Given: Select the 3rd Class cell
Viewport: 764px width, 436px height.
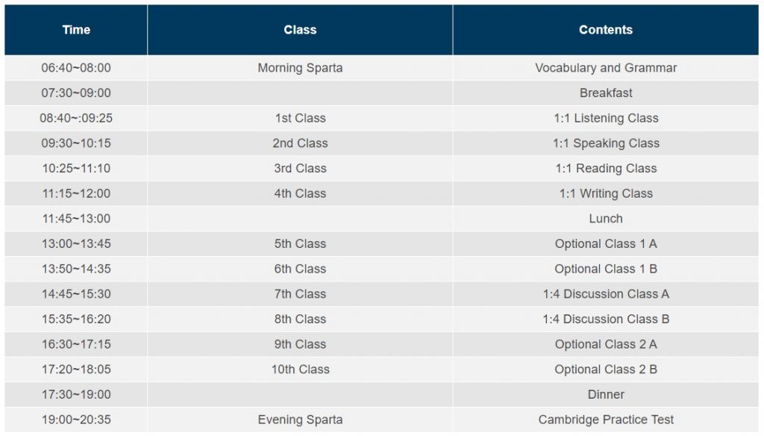Looking at the screenshot, I should click(300, 168).
